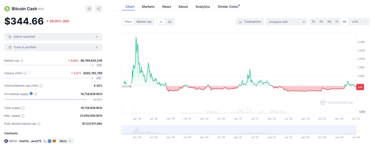Click Track in portfolio button

53,47
